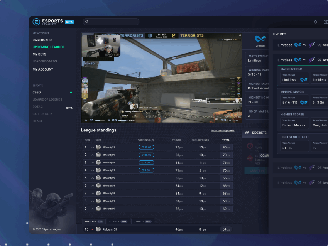328x246 pixels.
Task: Expand the position 1 standings row chevron
Action: [x=93, y=147]
